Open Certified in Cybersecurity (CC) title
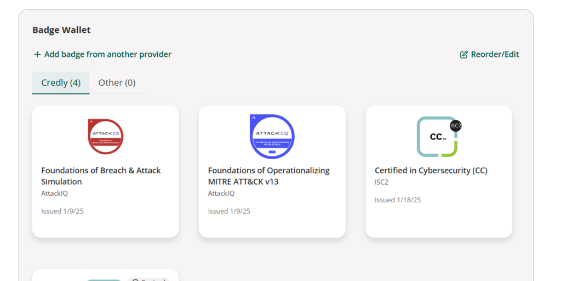The width and height of the screenshot is (561, 281). (431, 171)
